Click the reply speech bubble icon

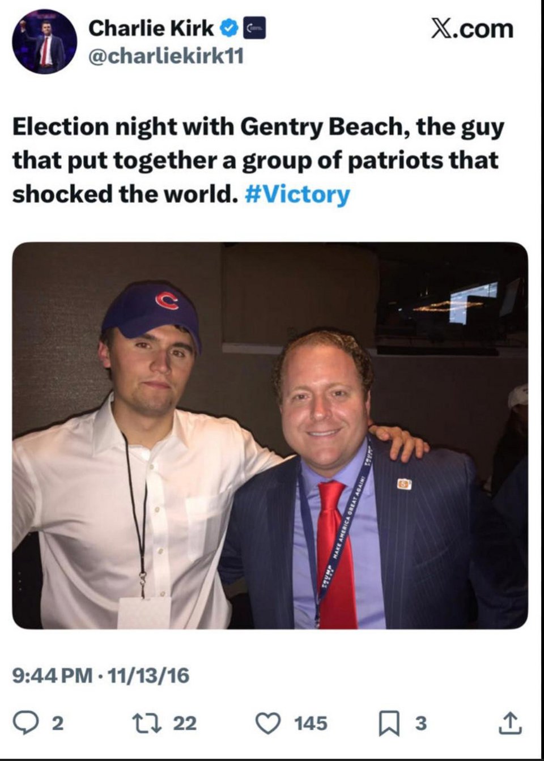pyautogui.click(x=25, y=723)
